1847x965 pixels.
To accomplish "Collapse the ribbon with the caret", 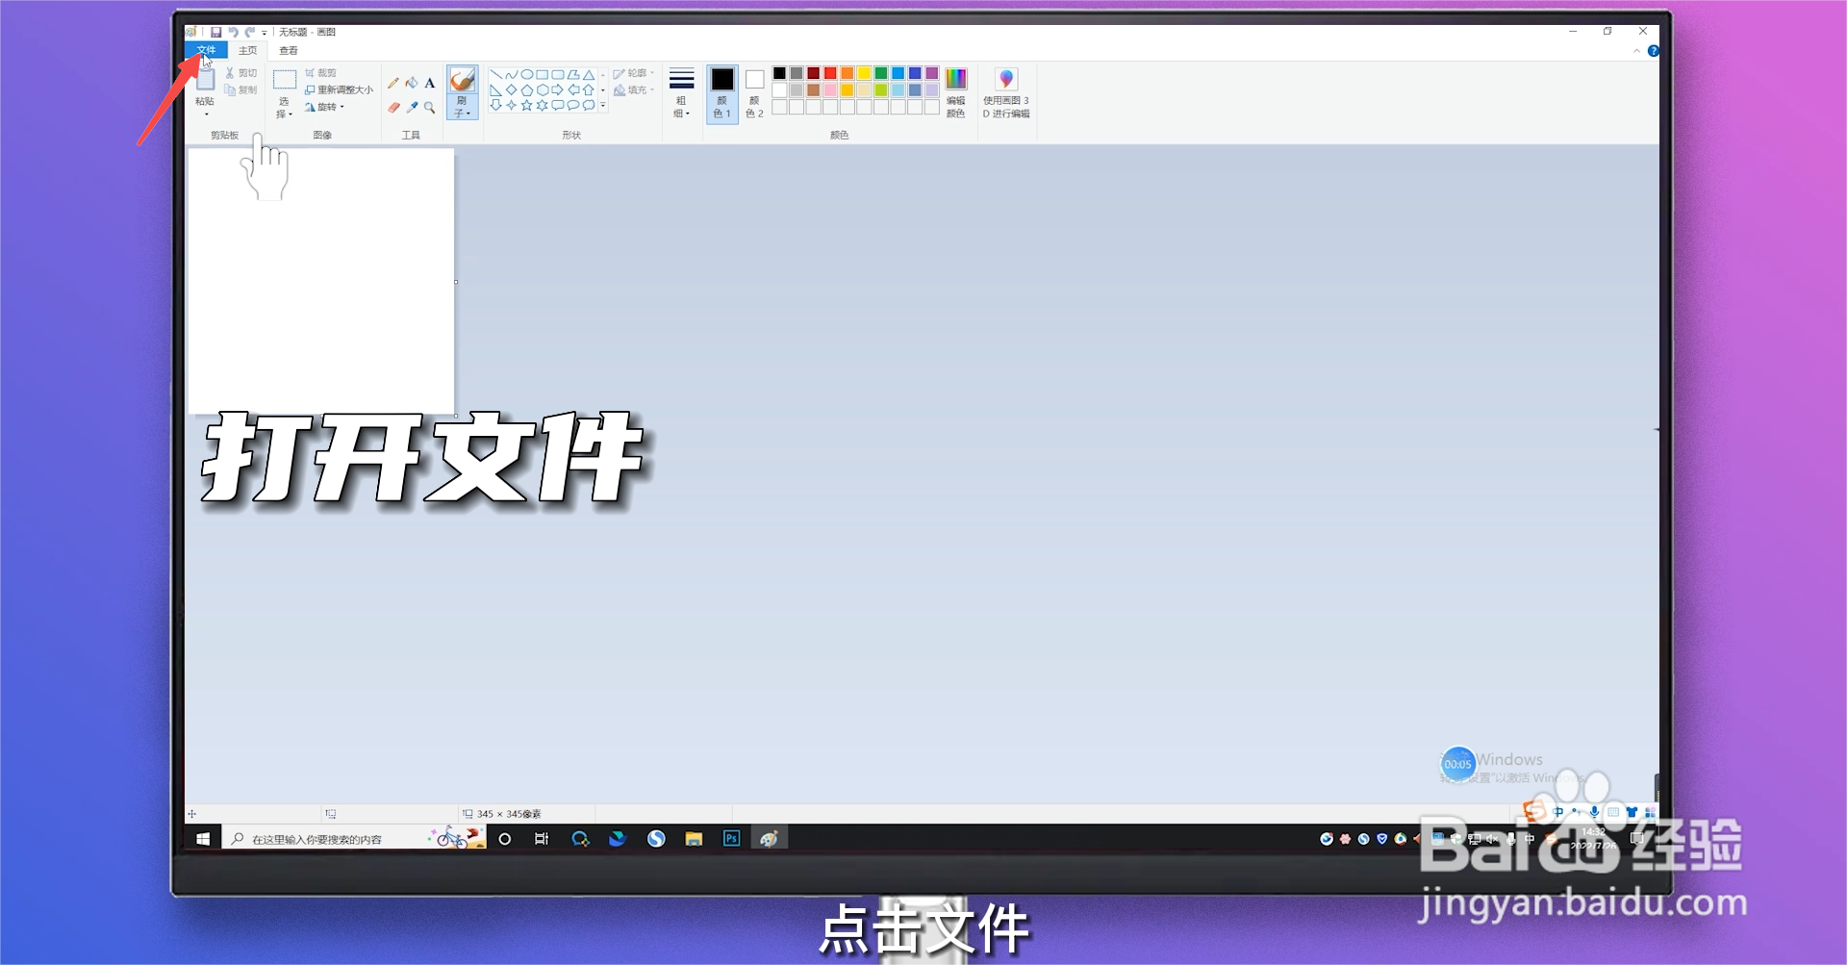I will [x=1636, y=51].
